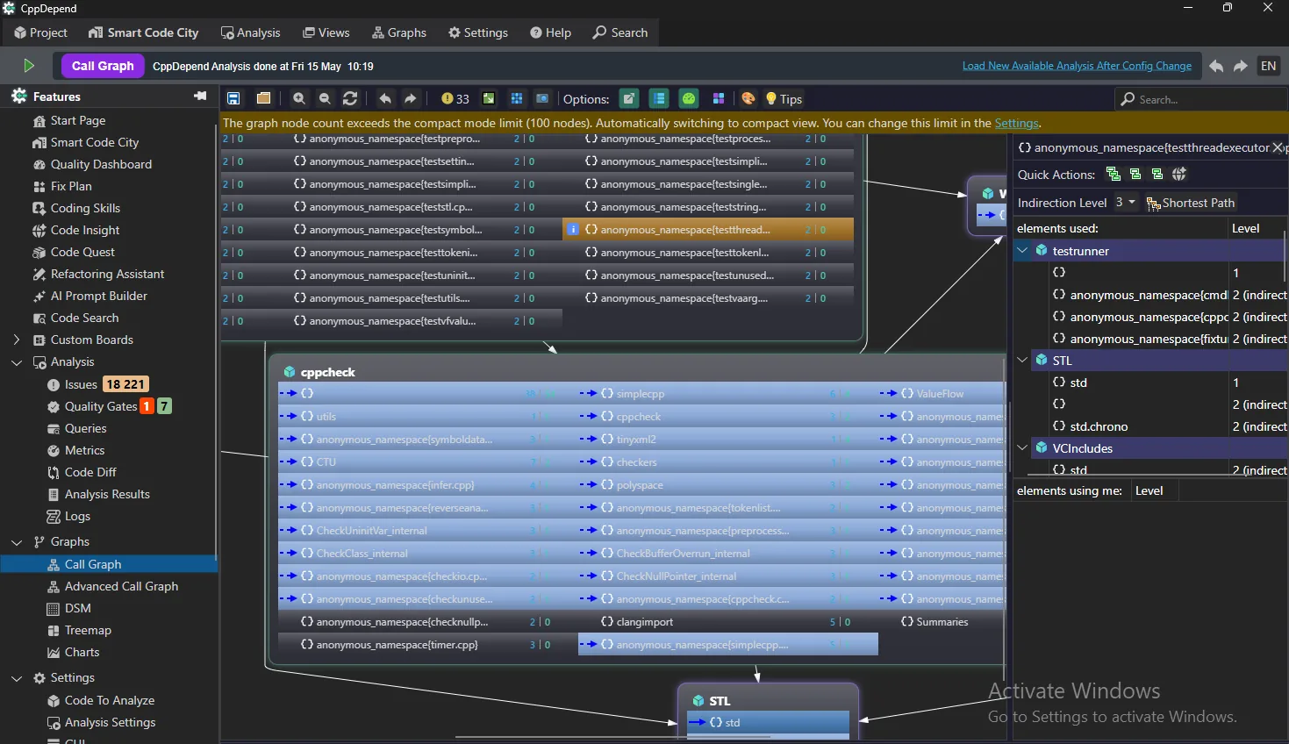Screen dimensions: 1289x744
Task: Collapse the VCIncludes group in elements used
Action: (x=1022, y=448)
